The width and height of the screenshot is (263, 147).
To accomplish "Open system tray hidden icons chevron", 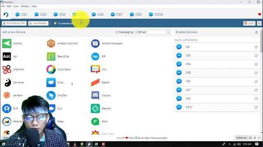I will (229, 144).
